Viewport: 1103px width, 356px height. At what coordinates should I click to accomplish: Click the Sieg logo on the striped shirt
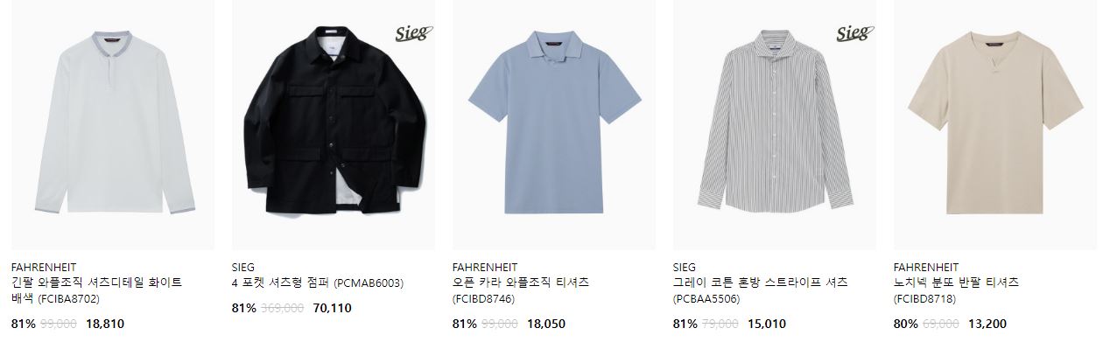tap(854, 34)
